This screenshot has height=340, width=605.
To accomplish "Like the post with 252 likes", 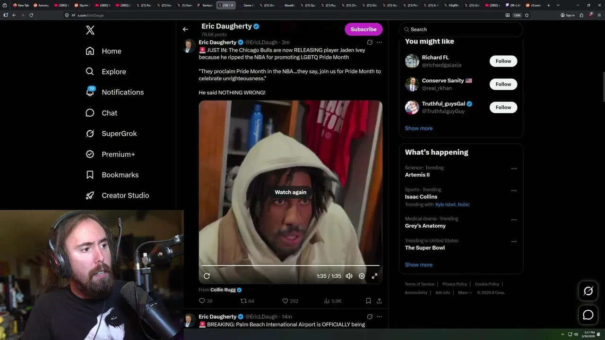I will (290, 301).
